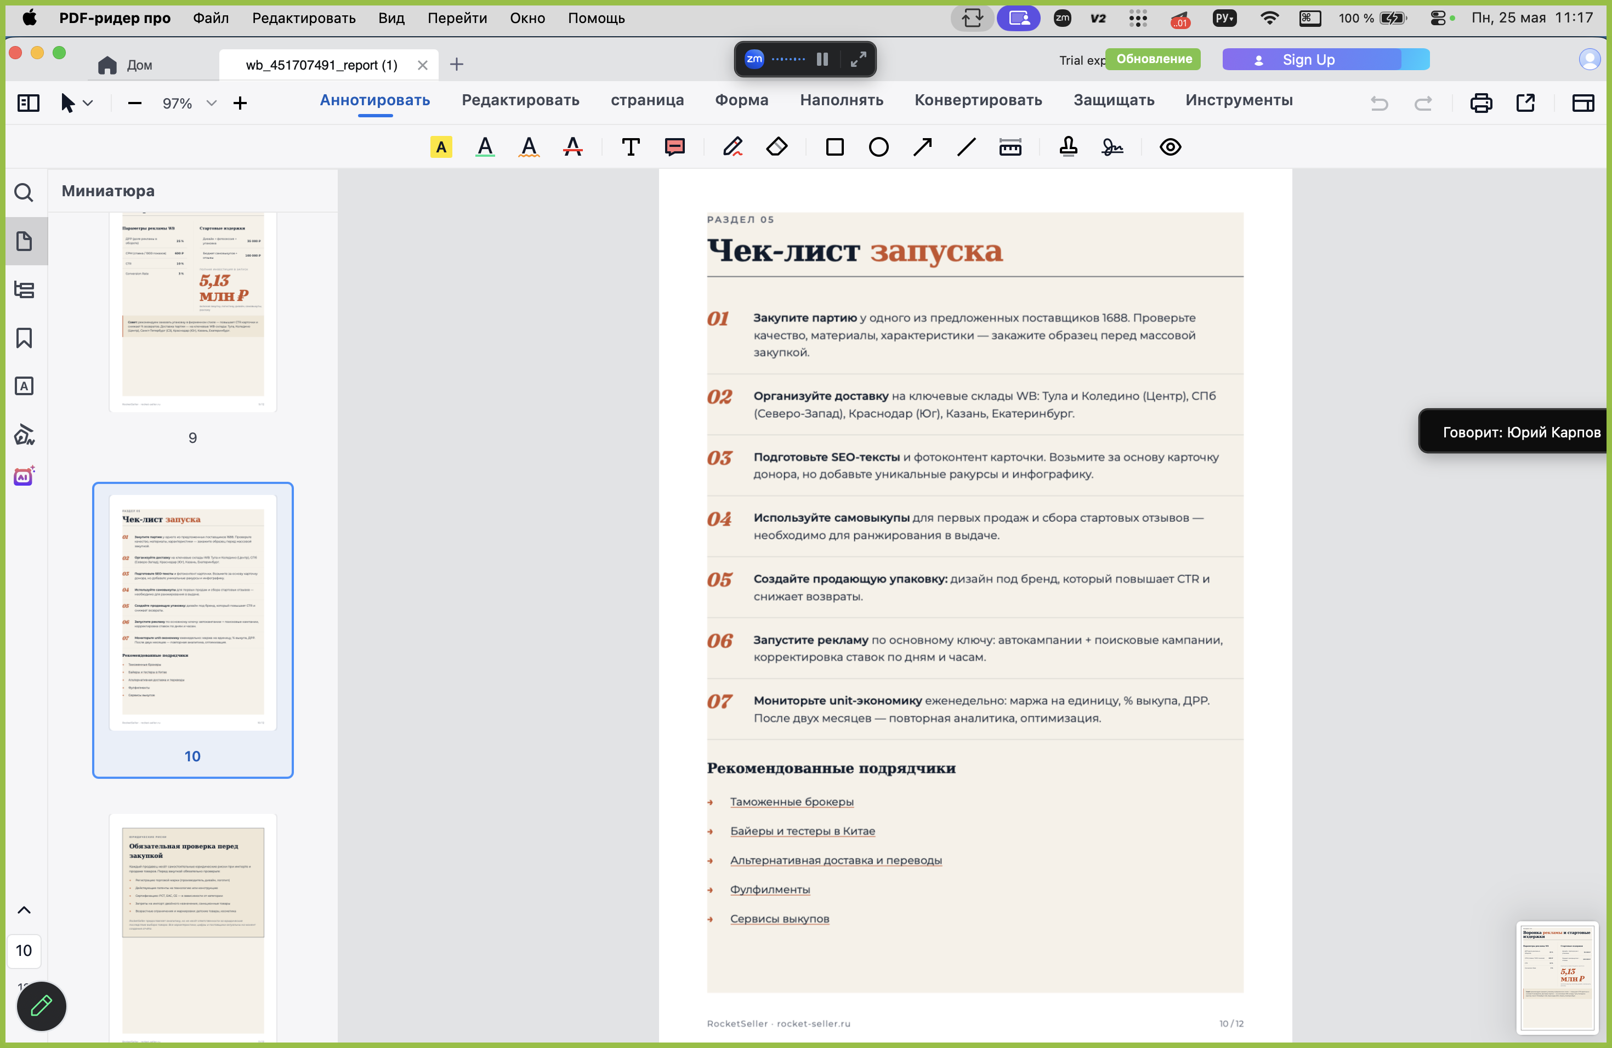This screenshot has height=1048, width=1612.
Task: Select the freehand pen drawing tool
Action: click(733, 147)
